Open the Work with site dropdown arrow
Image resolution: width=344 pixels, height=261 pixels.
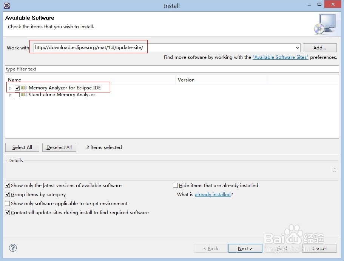coord(297,48)
